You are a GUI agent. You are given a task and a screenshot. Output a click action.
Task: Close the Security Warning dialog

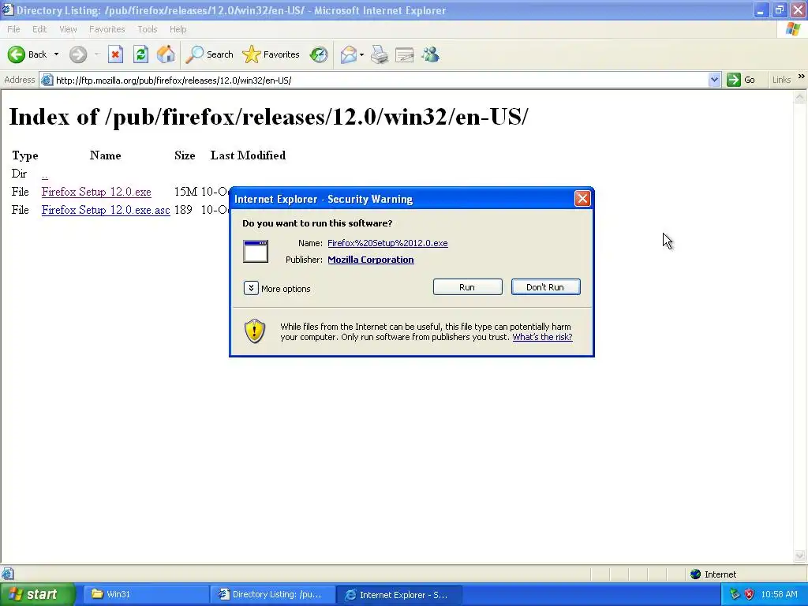[x=582, y=198]
